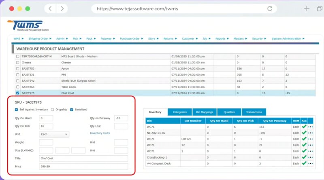The width and height of the screenshot is (324, 180).
Task: Switch to the Bin Mappings tab
Action: [x=206, y=112]
